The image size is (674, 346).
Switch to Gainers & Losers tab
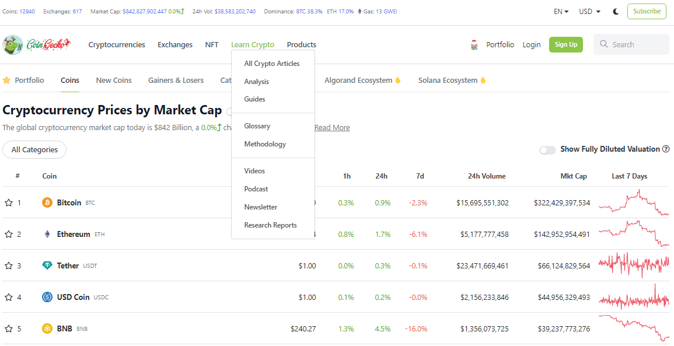176,81
